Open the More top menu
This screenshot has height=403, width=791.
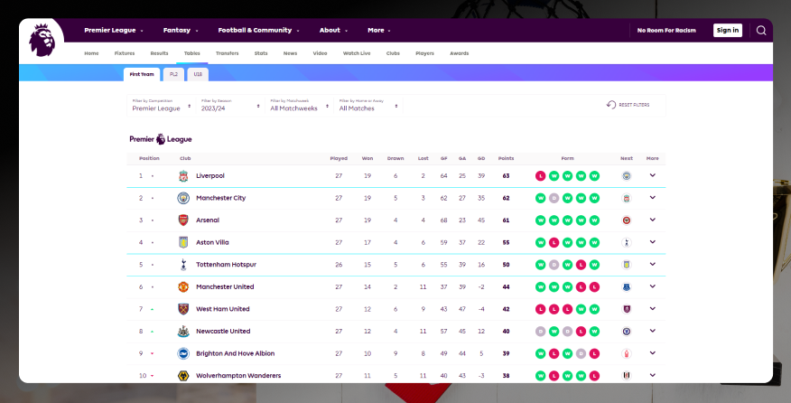pyautogui.click(x=379, y=31)
